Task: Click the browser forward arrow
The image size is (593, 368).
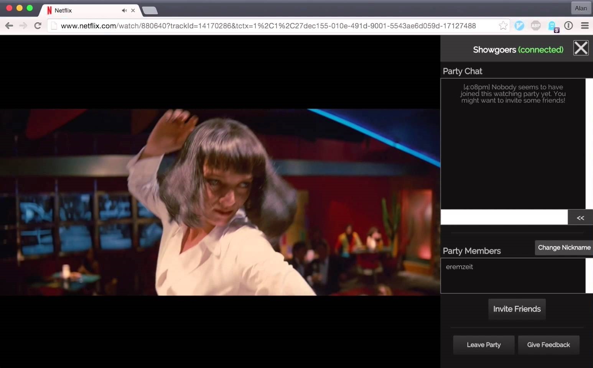Action: 23,26
